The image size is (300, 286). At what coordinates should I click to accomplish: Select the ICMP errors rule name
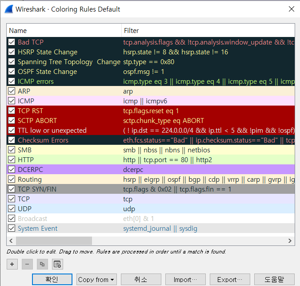tap(36, 82)
